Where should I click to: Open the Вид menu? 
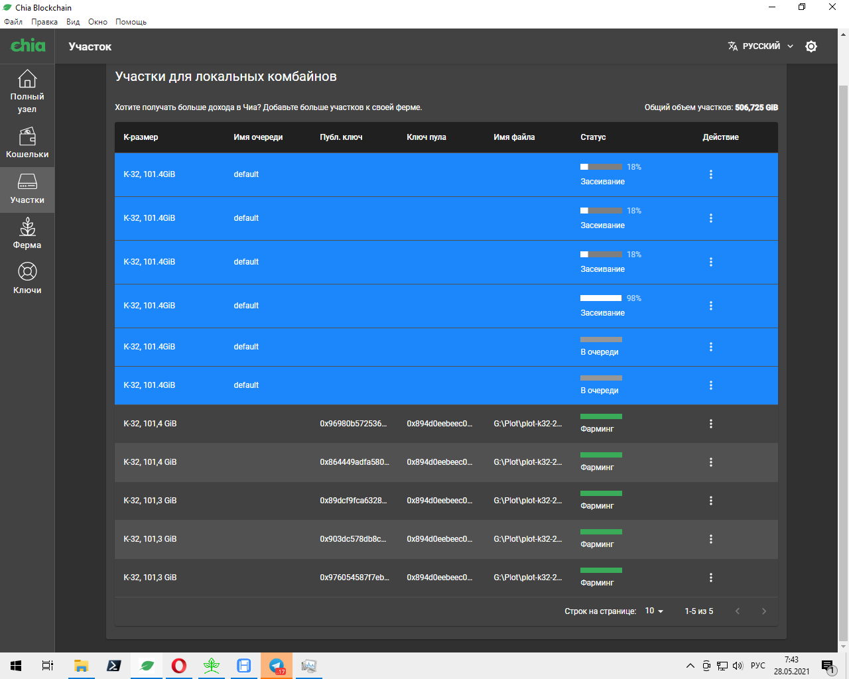tap(73, 22)
